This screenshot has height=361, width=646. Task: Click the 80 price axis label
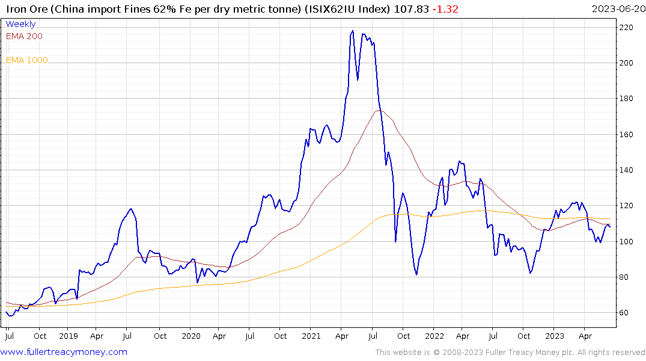click(624, 277)
